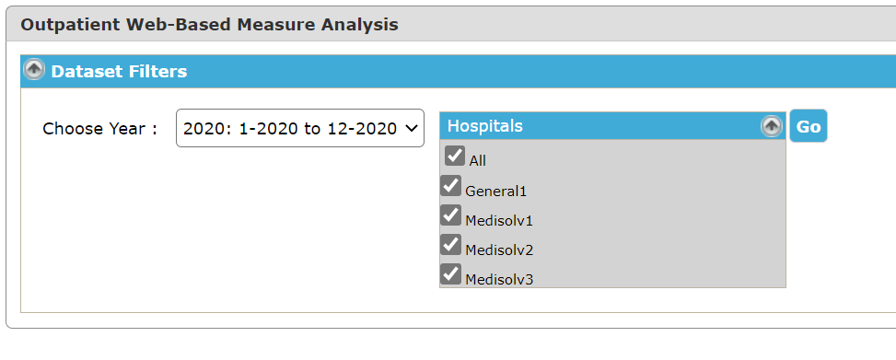The image size is (896, 360).
Task: Select the Medisolv1 label text
Action: tap(499, 221)
